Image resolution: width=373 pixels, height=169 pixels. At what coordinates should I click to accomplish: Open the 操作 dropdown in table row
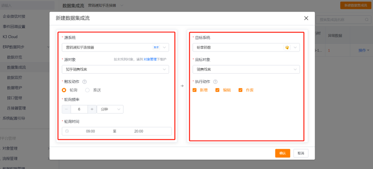[x=364, y=50]
